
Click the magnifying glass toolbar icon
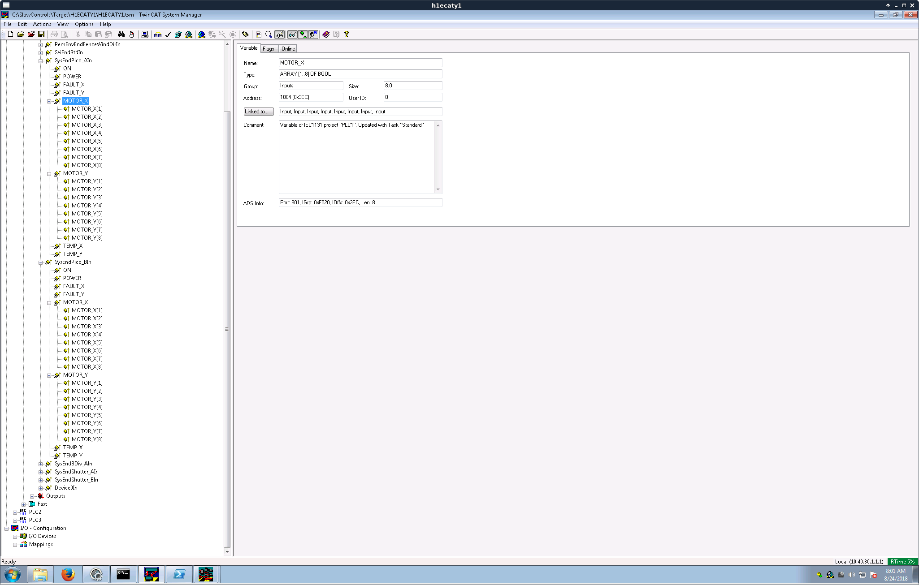click(x=269, y=34)
